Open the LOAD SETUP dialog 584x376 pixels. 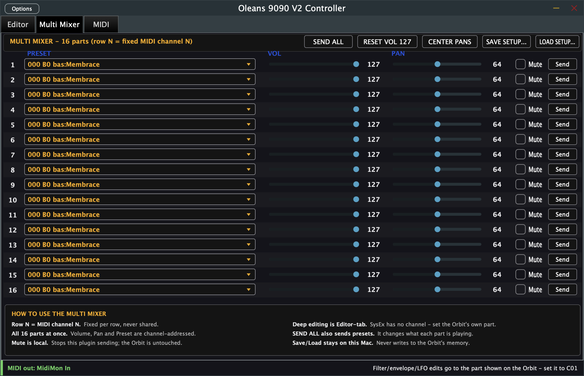pyautogui.click(x=557, y=42)
